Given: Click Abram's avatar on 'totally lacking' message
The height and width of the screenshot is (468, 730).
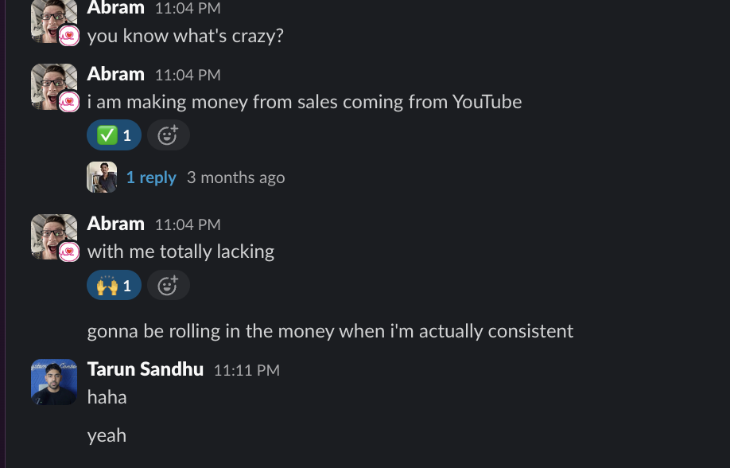Looking at the screenshot, I should click(x=54, y=237).
